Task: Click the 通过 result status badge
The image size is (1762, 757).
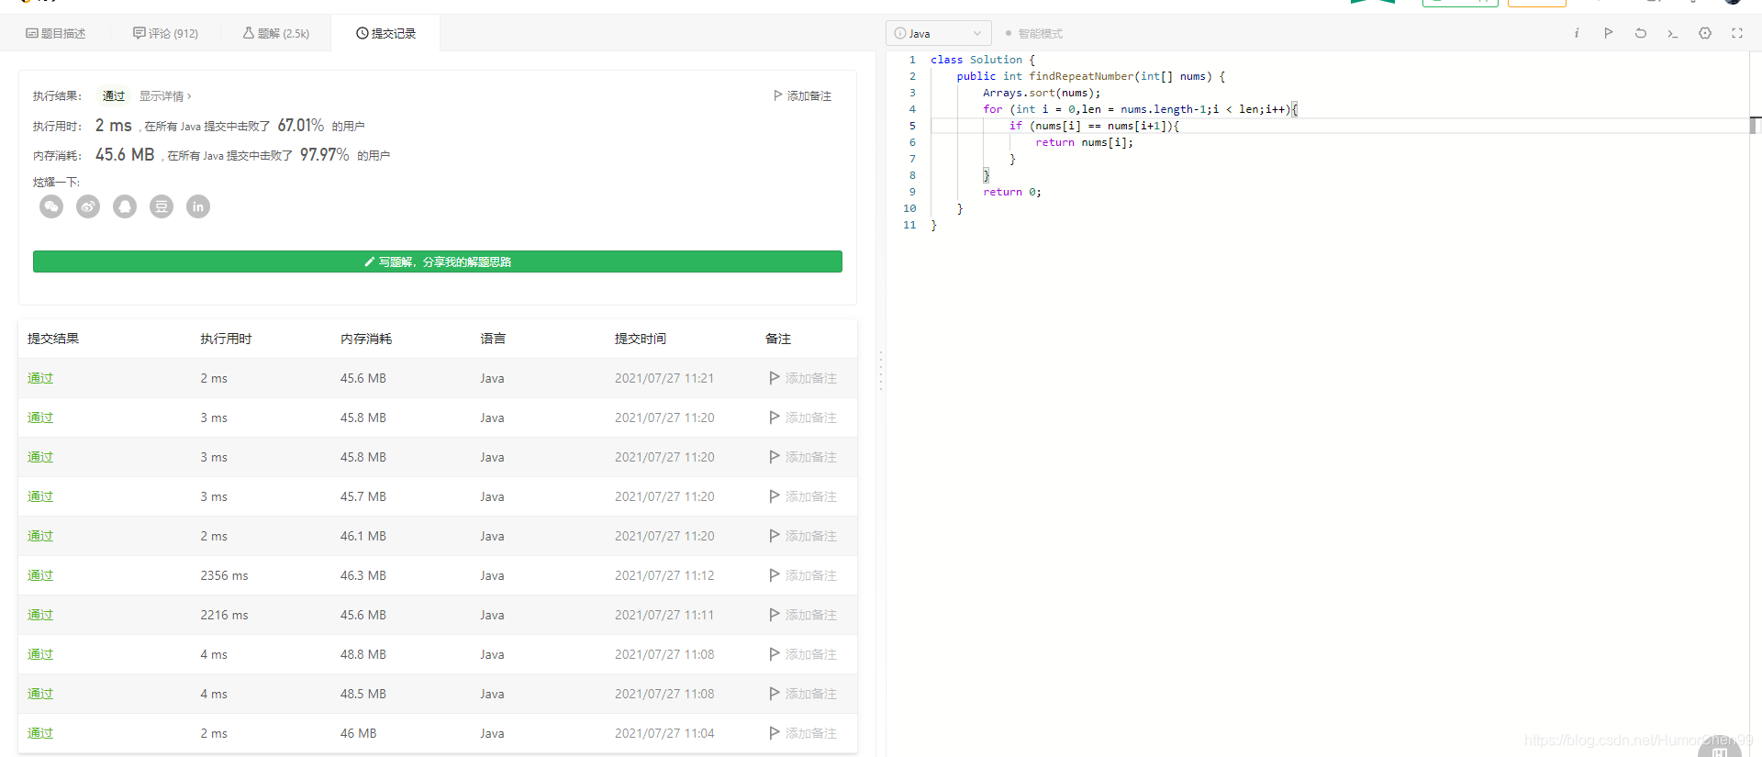Action: (114, 95)
